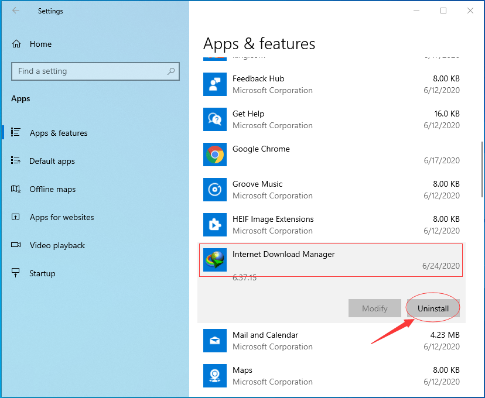Click the back arrow in Settings
485x398 pixels.
pos(16,11)
